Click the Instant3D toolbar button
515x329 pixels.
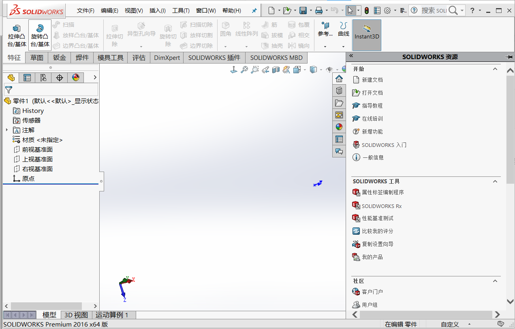[x=367, y=35]
